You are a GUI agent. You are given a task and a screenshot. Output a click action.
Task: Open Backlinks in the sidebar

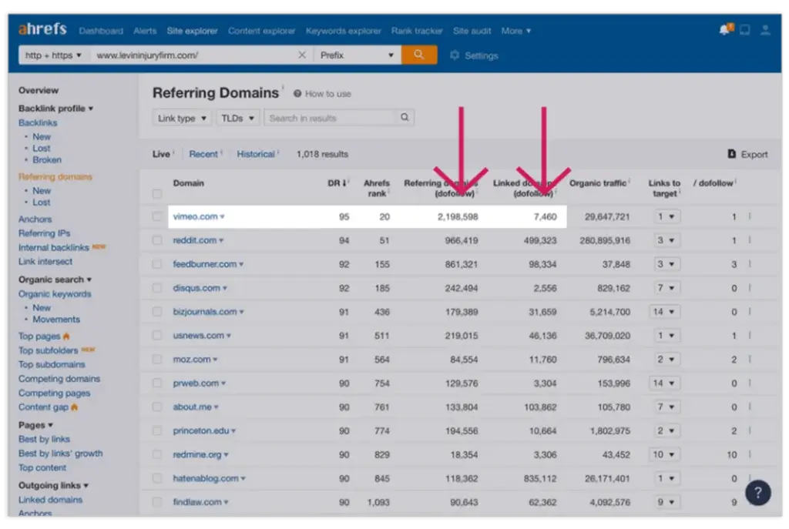[x=38, y=122]
